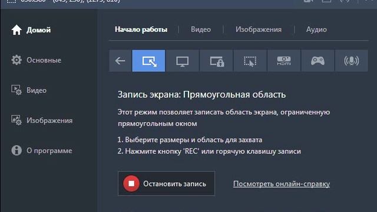Viewport: 377px width, 212px height.
Task: Open the Посмотреть онлайн-справку link
Action: [x=282, y=184]
